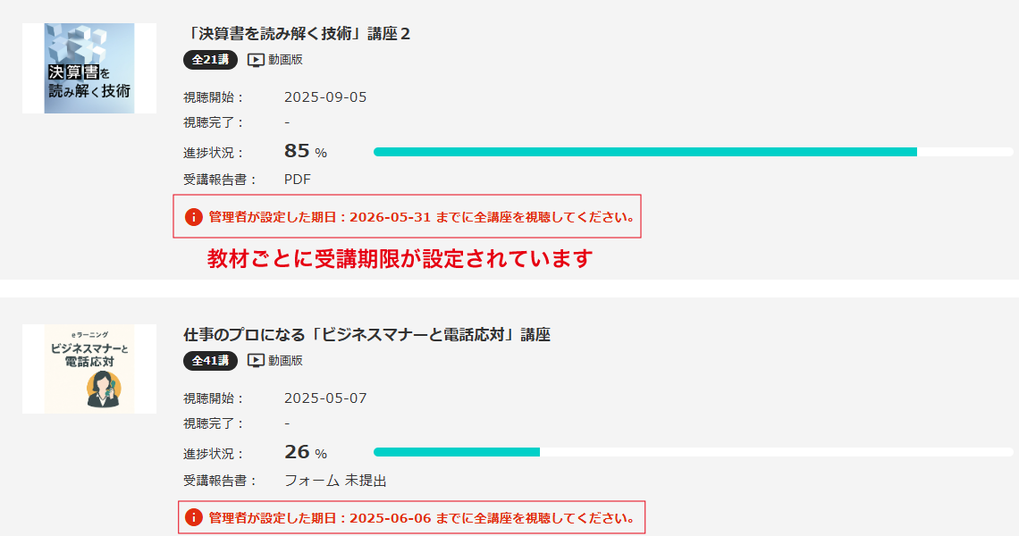Open the 「決算書を読み解く技術」講座２ title link
Screen dimensions: 1019x536
[297, 34]
